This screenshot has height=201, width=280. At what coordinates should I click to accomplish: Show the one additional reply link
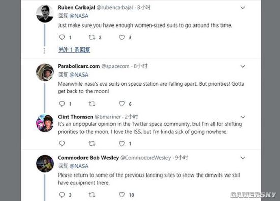pos(74,49)
